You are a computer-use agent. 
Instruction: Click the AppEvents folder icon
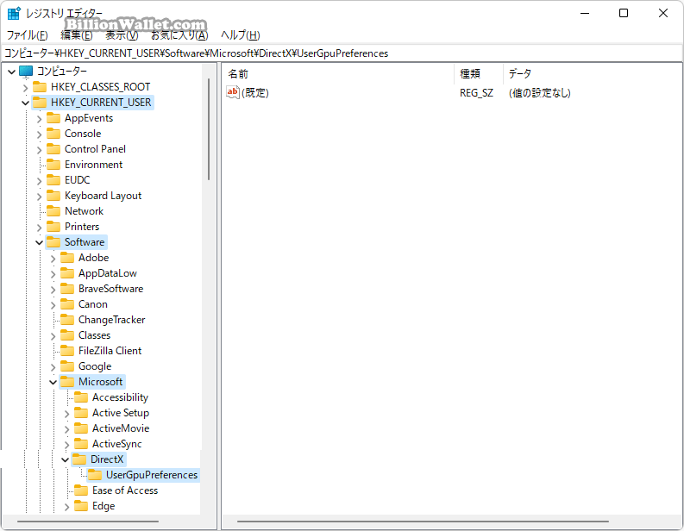click(53, 118)
